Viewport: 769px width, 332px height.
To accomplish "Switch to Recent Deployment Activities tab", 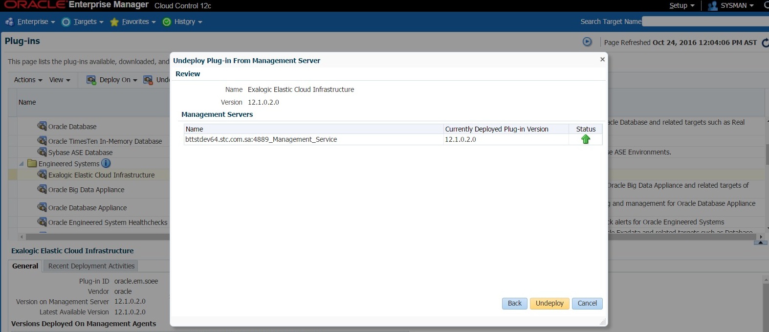I will point(91,266).
